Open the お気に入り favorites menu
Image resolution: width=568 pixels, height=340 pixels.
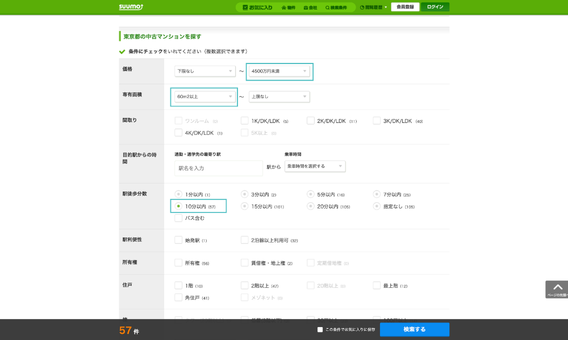(x=257, y=7)
